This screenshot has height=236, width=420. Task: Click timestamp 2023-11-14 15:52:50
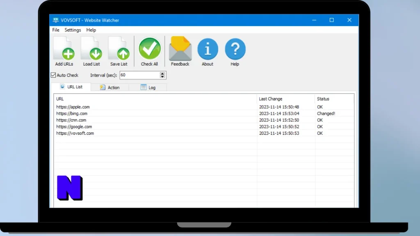click(x=279, y=120)
